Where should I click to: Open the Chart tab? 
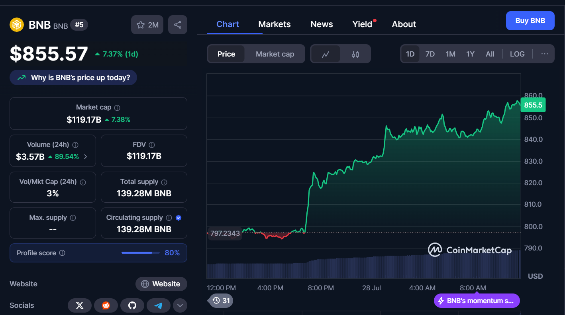coord(228,24)
